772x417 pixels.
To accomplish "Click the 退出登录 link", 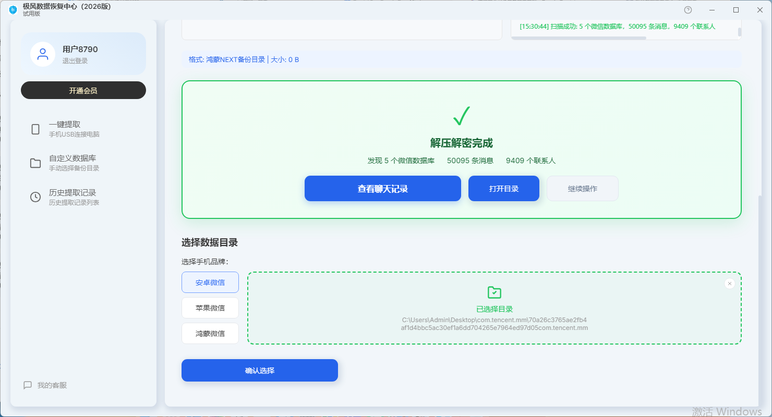I will point(75,61).
